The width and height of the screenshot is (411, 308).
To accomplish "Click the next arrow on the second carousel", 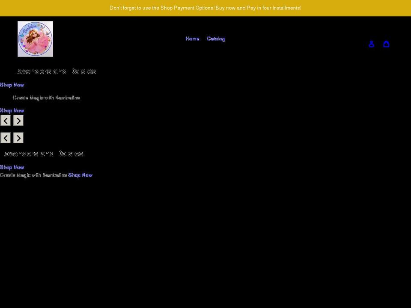I will [18, 138].
